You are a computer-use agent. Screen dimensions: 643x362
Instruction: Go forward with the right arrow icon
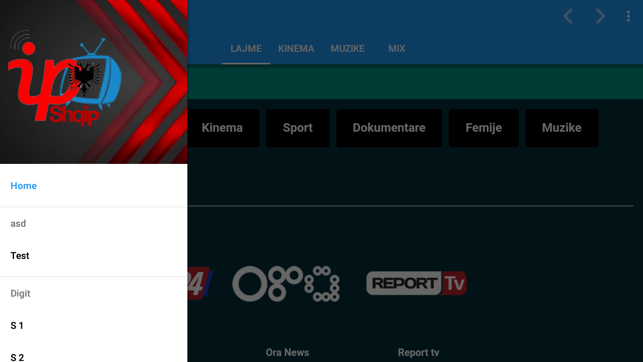pyautogui.click(x=600, y=17)
